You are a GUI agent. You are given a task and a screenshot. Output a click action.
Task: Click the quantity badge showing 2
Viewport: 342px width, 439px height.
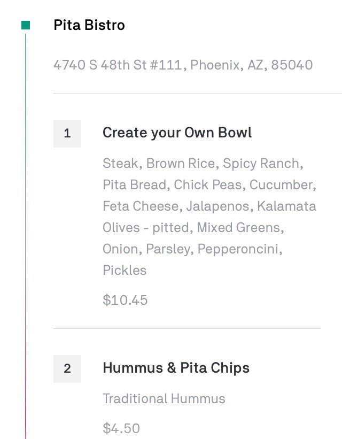tap(67, 368)
